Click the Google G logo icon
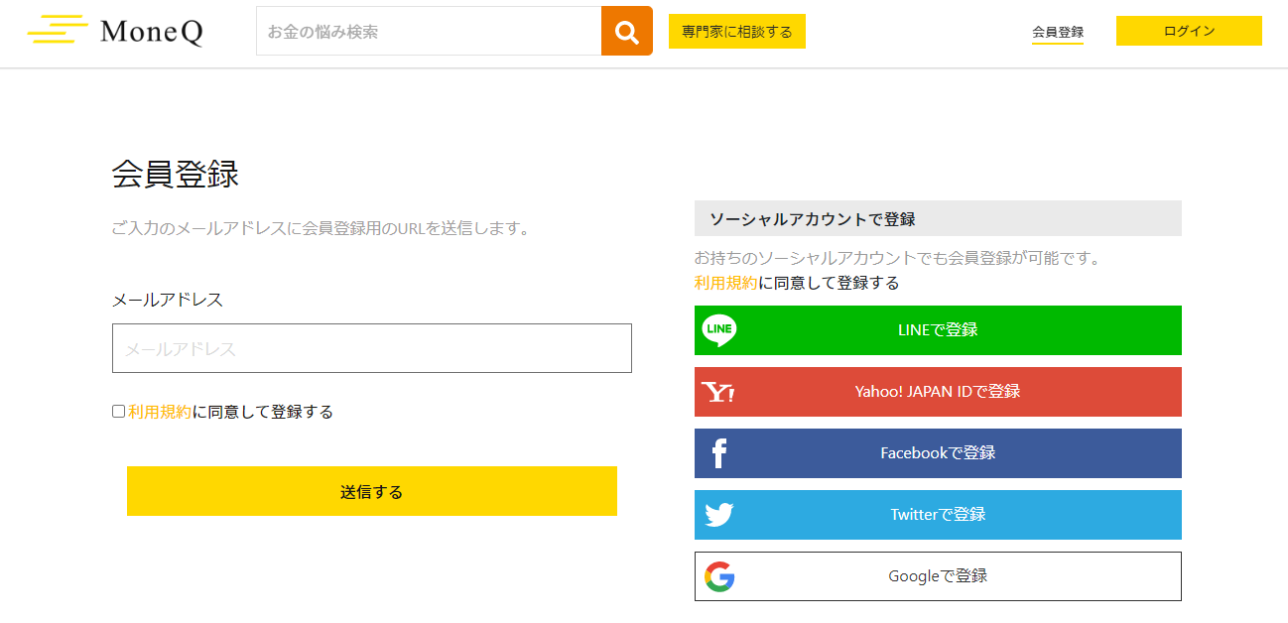 [x=719, y=576]
